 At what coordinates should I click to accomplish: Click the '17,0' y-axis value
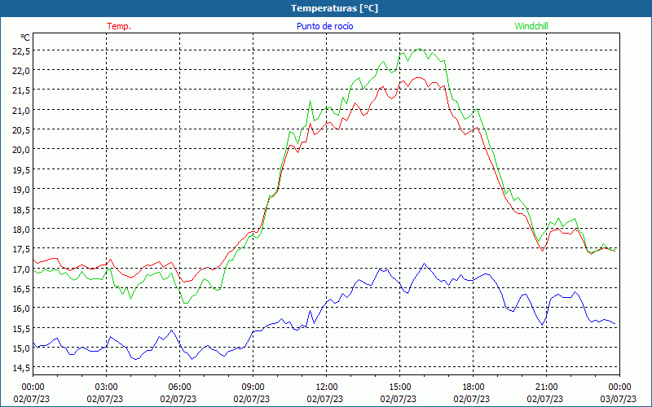(21, 269)
